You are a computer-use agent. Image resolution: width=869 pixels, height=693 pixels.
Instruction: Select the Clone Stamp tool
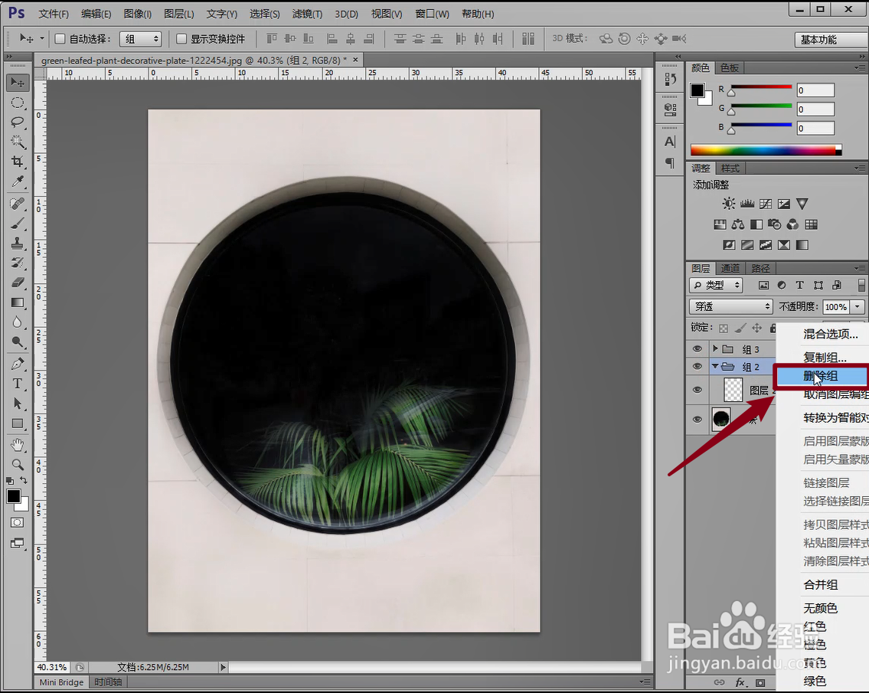17,243
